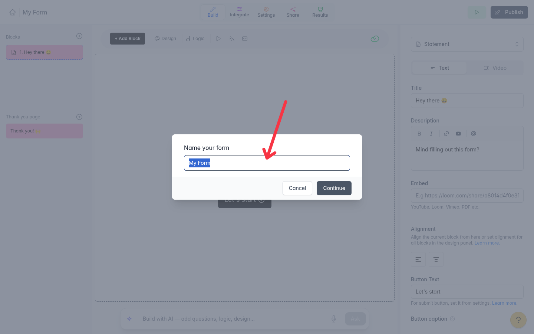Set left alignment for the block
Viewport: 534px width, 334px height.
click(x=418, y=259)
